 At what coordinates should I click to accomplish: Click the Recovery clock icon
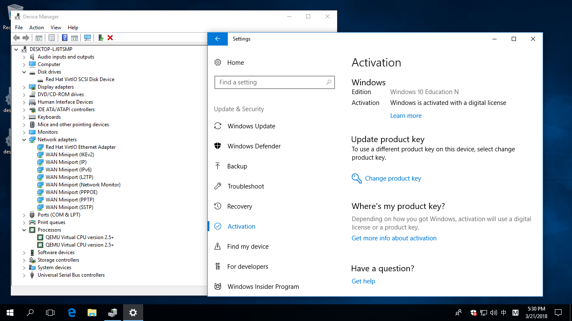point(218,206)
